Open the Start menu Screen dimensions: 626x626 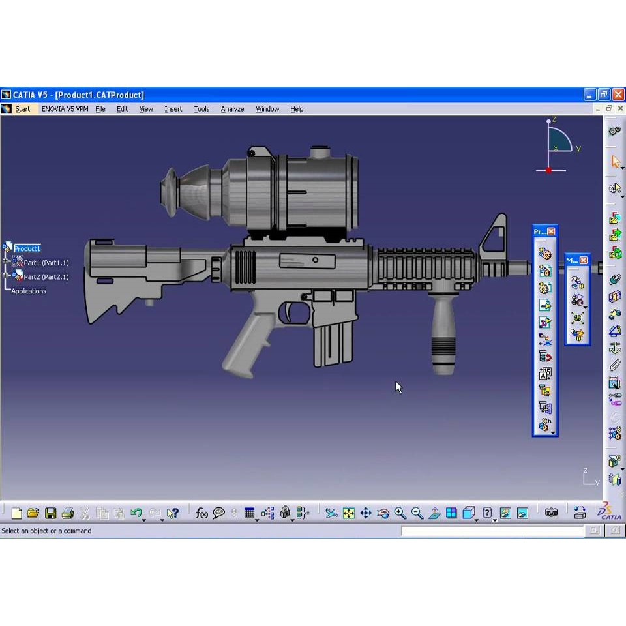tap(23, 109)
